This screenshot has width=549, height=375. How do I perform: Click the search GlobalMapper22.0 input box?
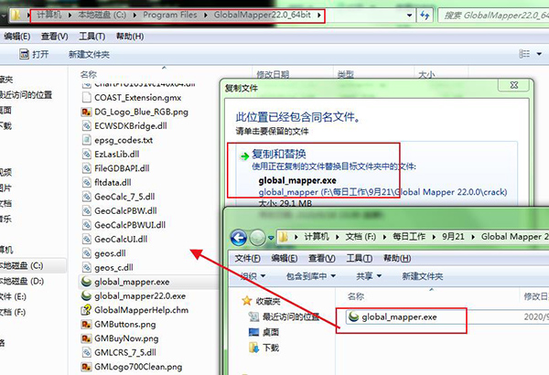pyautogui.click(x=494, y=16)
